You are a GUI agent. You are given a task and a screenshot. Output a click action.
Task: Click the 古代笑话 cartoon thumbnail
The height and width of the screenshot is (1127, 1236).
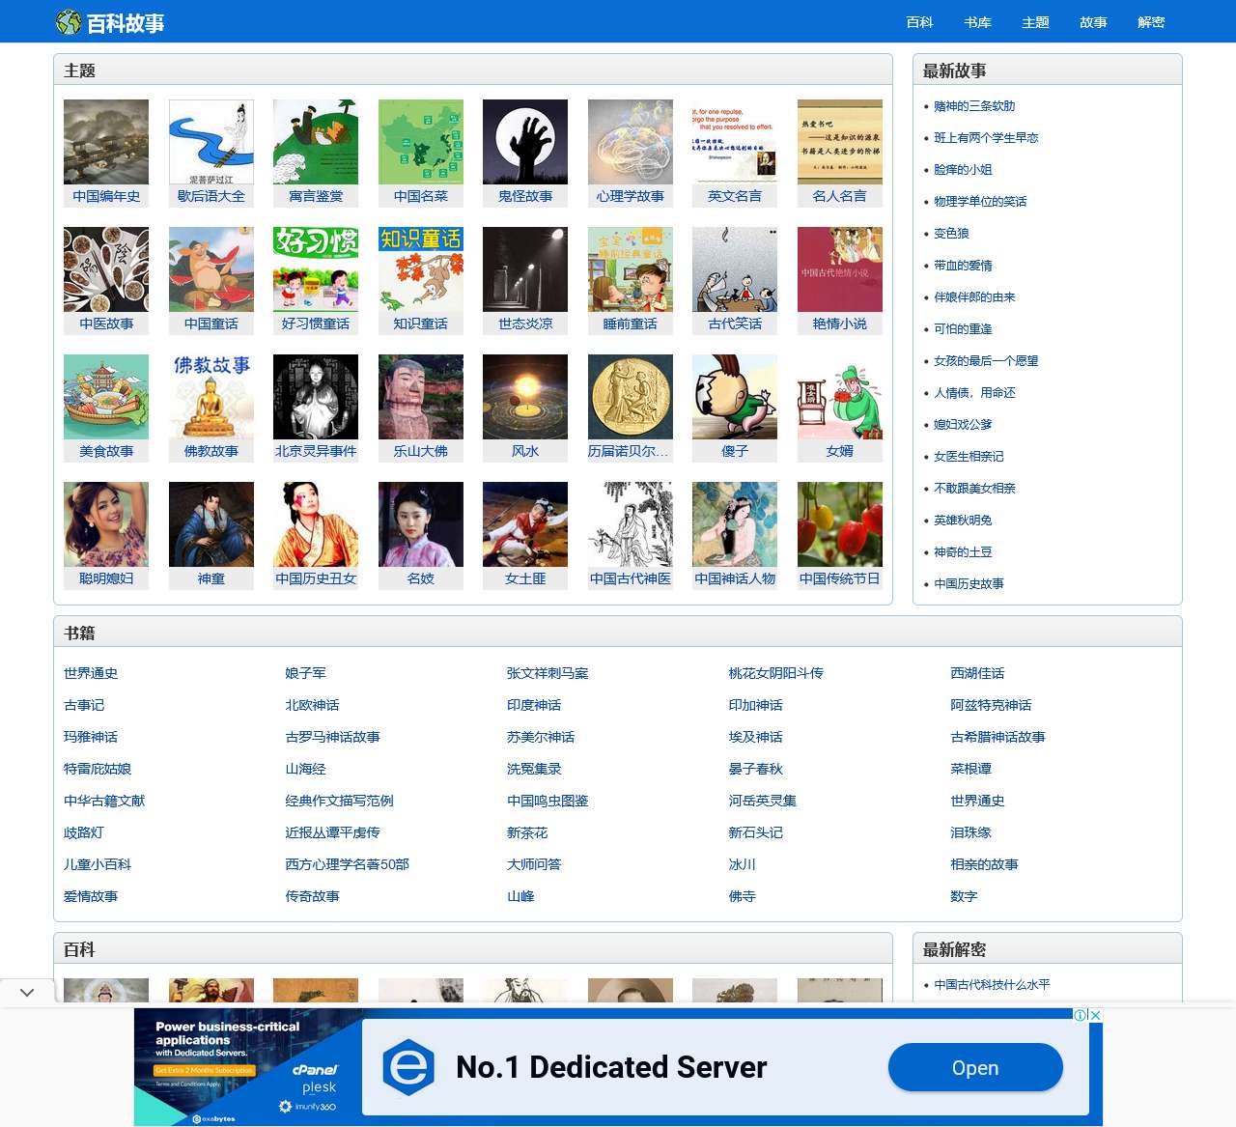(735, 269)
